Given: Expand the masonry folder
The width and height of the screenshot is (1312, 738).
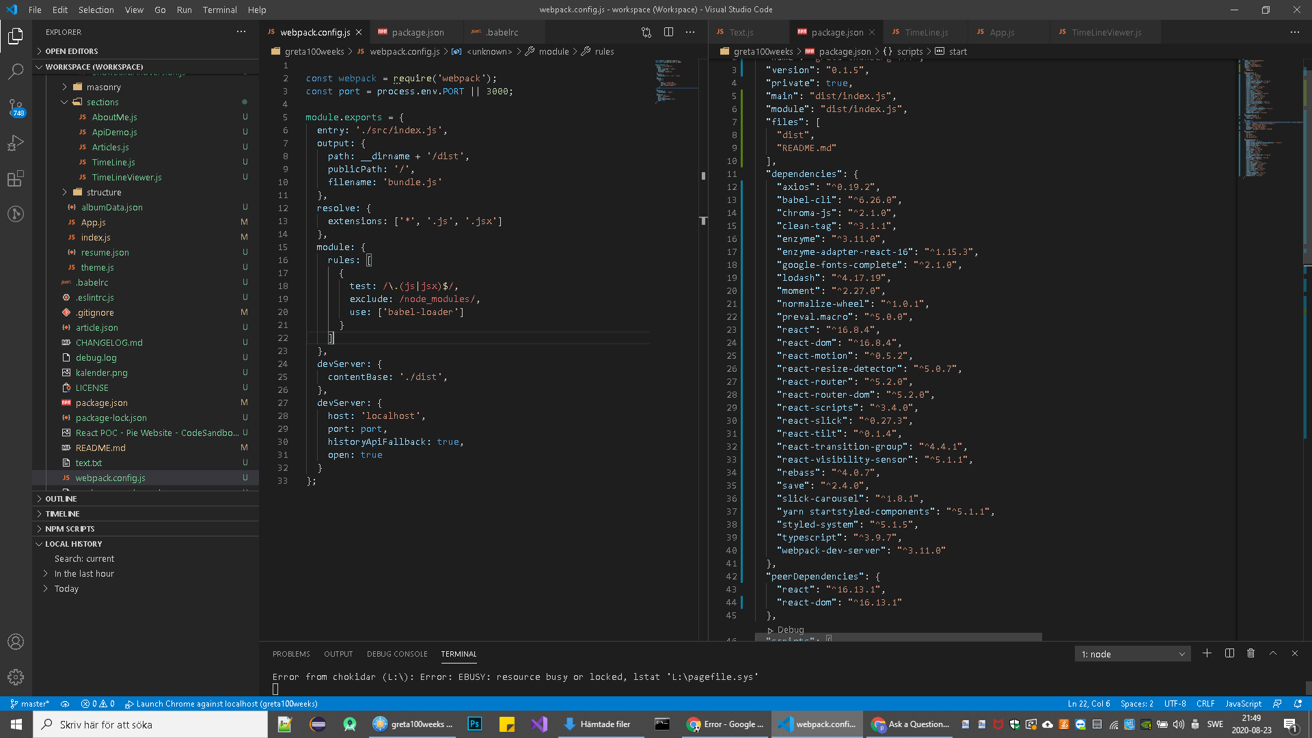Looking at the screenshot, I should pos(103,87).
